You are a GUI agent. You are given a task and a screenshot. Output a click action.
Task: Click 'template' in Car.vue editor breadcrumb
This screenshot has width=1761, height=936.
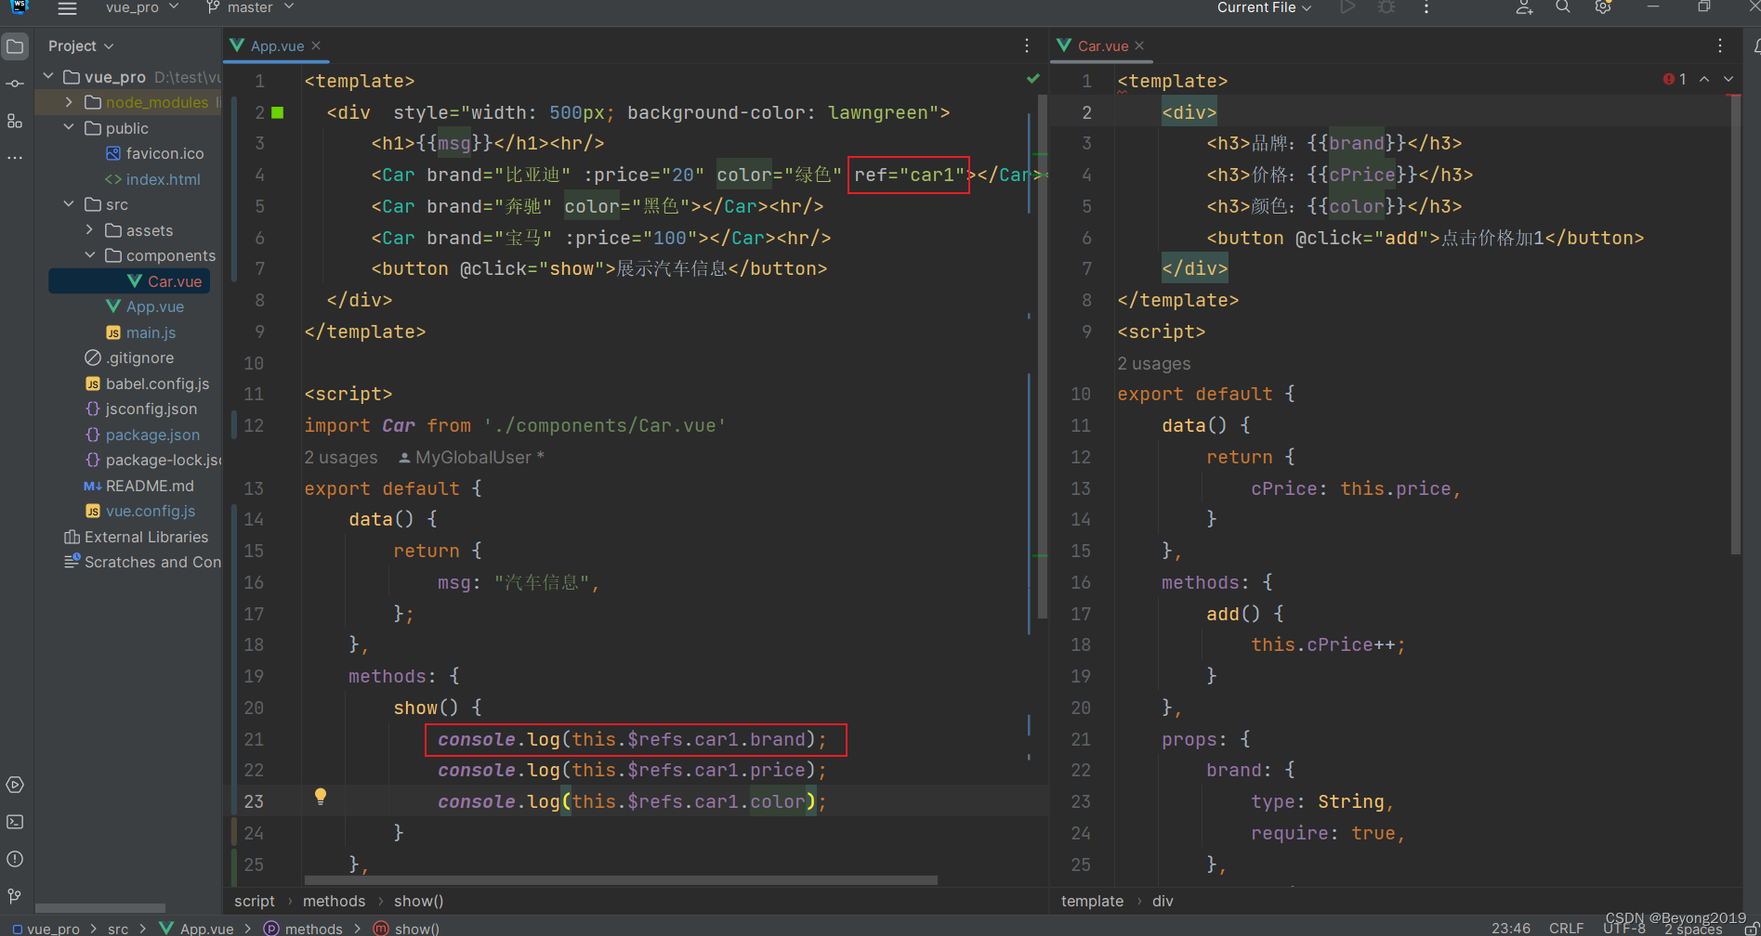point(1092,901)
